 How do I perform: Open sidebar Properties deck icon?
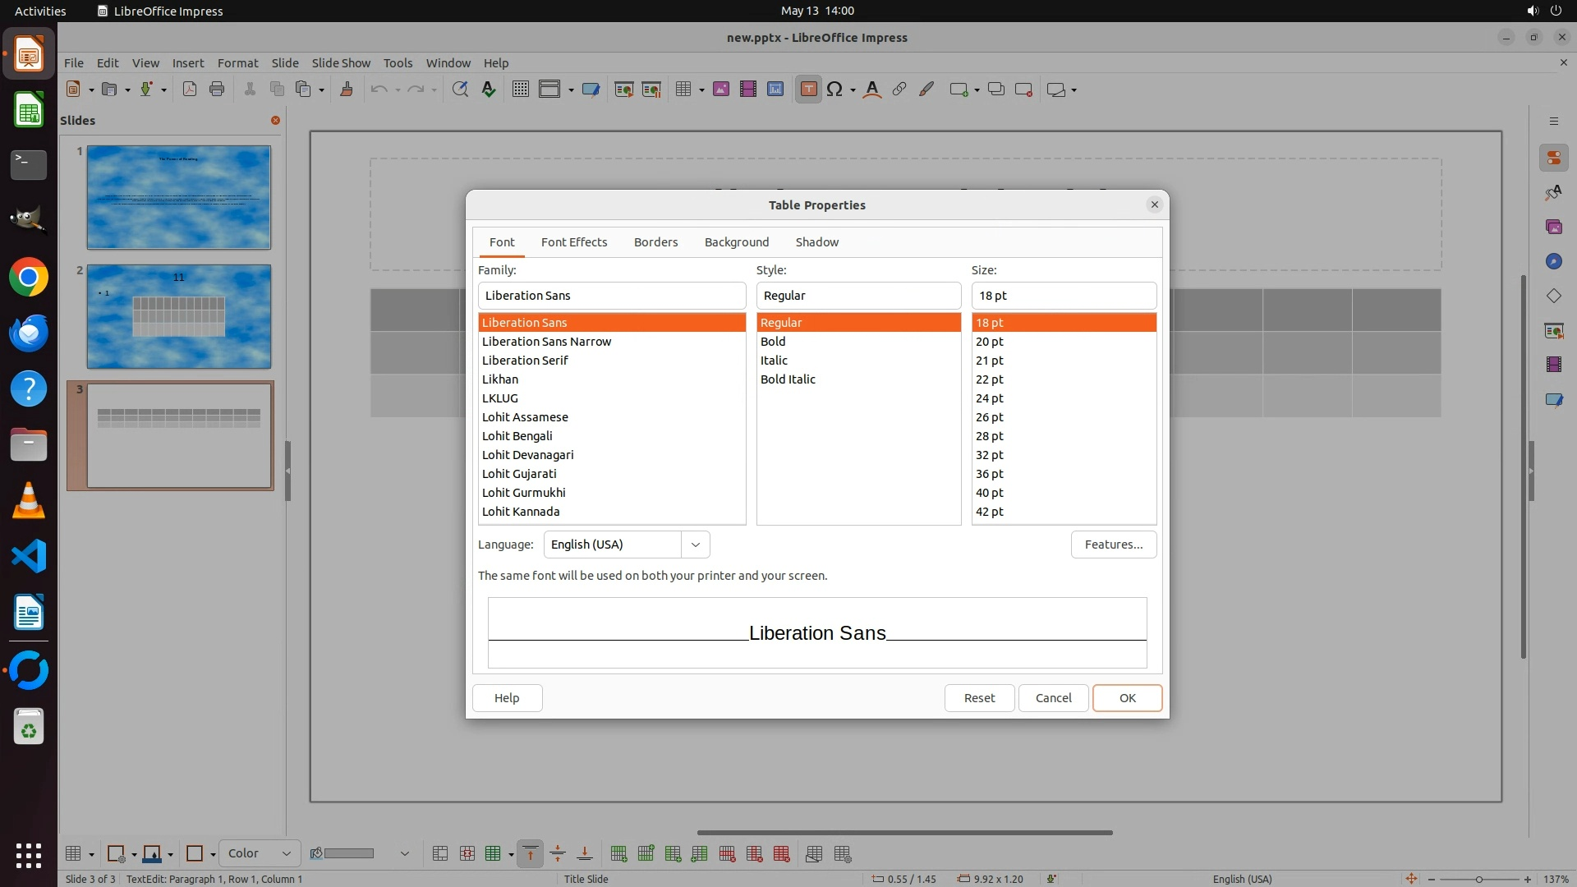tap(1553, 158)
